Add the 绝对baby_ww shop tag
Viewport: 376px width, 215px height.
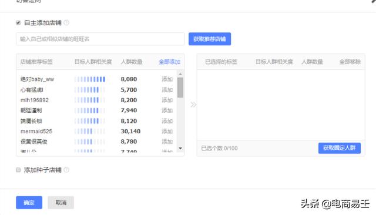point(167,79)
